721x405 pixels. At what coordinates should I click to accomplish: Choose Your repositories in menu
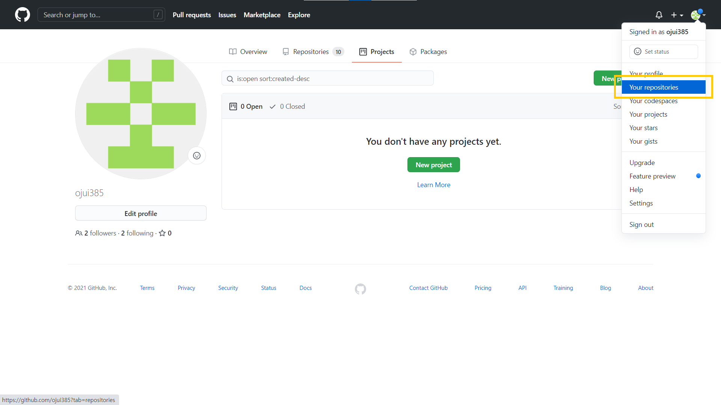coord(664,87)
